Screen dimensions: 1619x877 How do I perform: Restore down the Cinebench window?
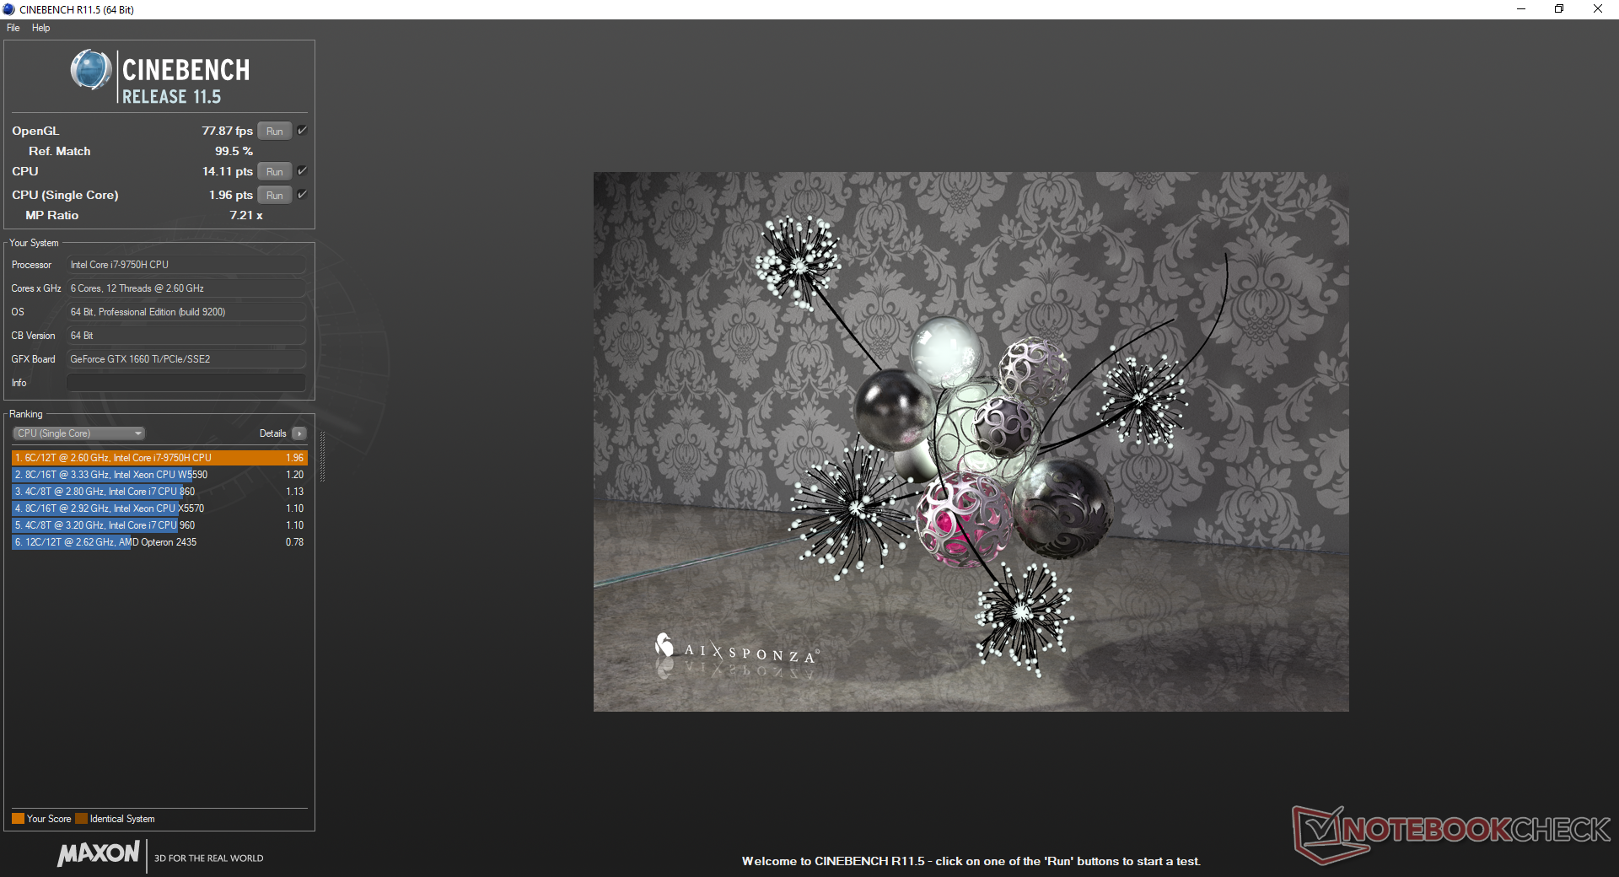click(x=1559, y=9)
